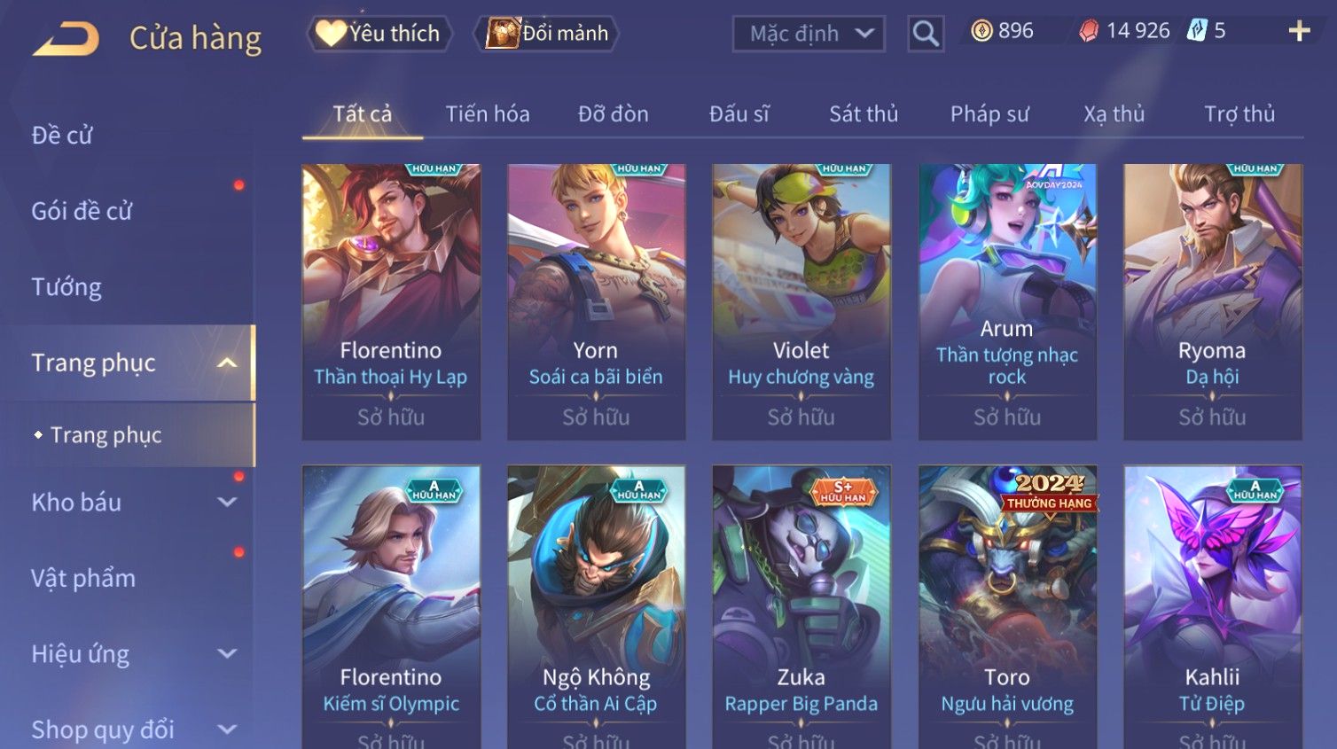Tap the red ruby currency icon
Viewport: 1337px width, 749px height.
pyautogui.click(x=1089, y=31)
